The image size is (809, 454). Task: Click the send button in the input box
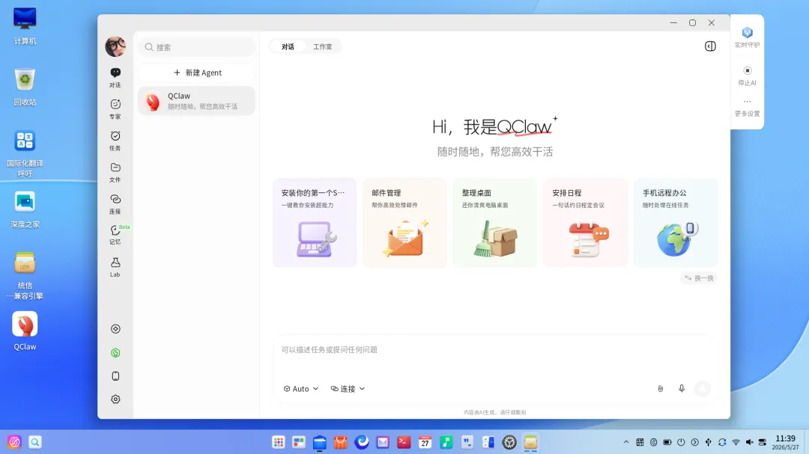click(703, 388)
